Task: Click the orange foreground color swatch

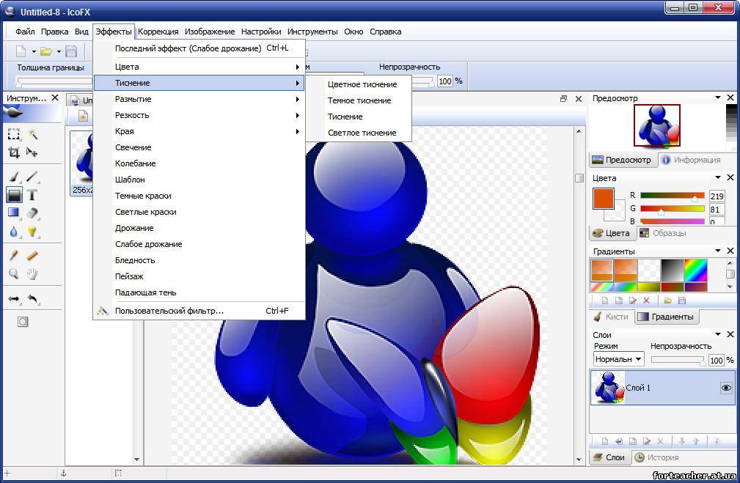Action: pyautogui.click(x=603, y=199)
